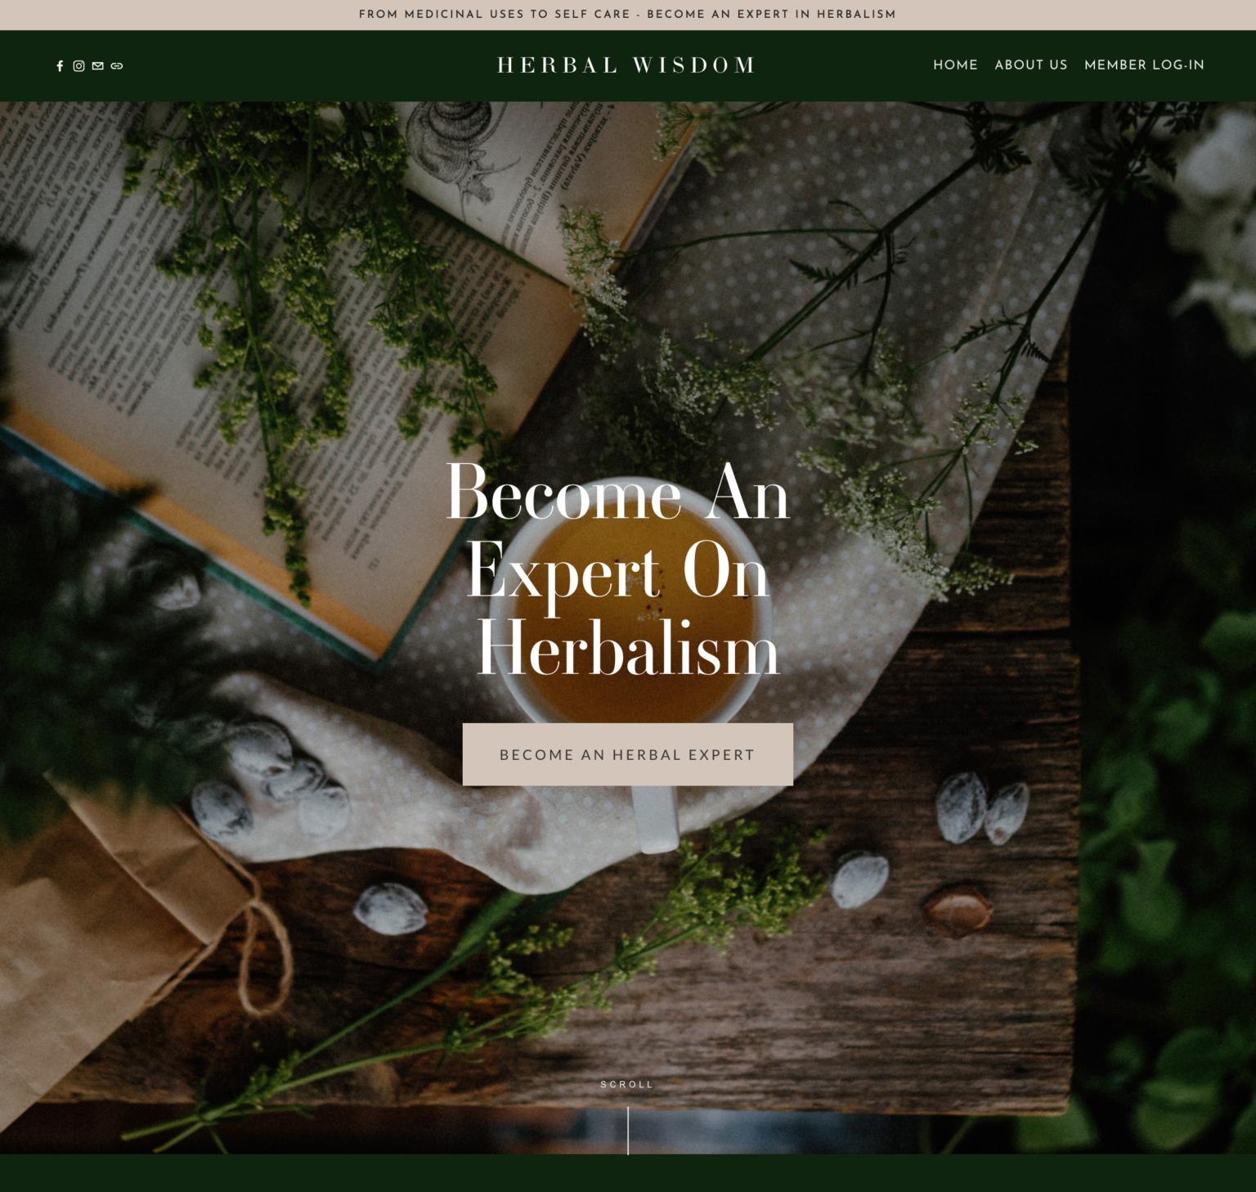Screen dimensions: 1256x1192
Task: Click the email envelope icon
Action: click(98, 66)
